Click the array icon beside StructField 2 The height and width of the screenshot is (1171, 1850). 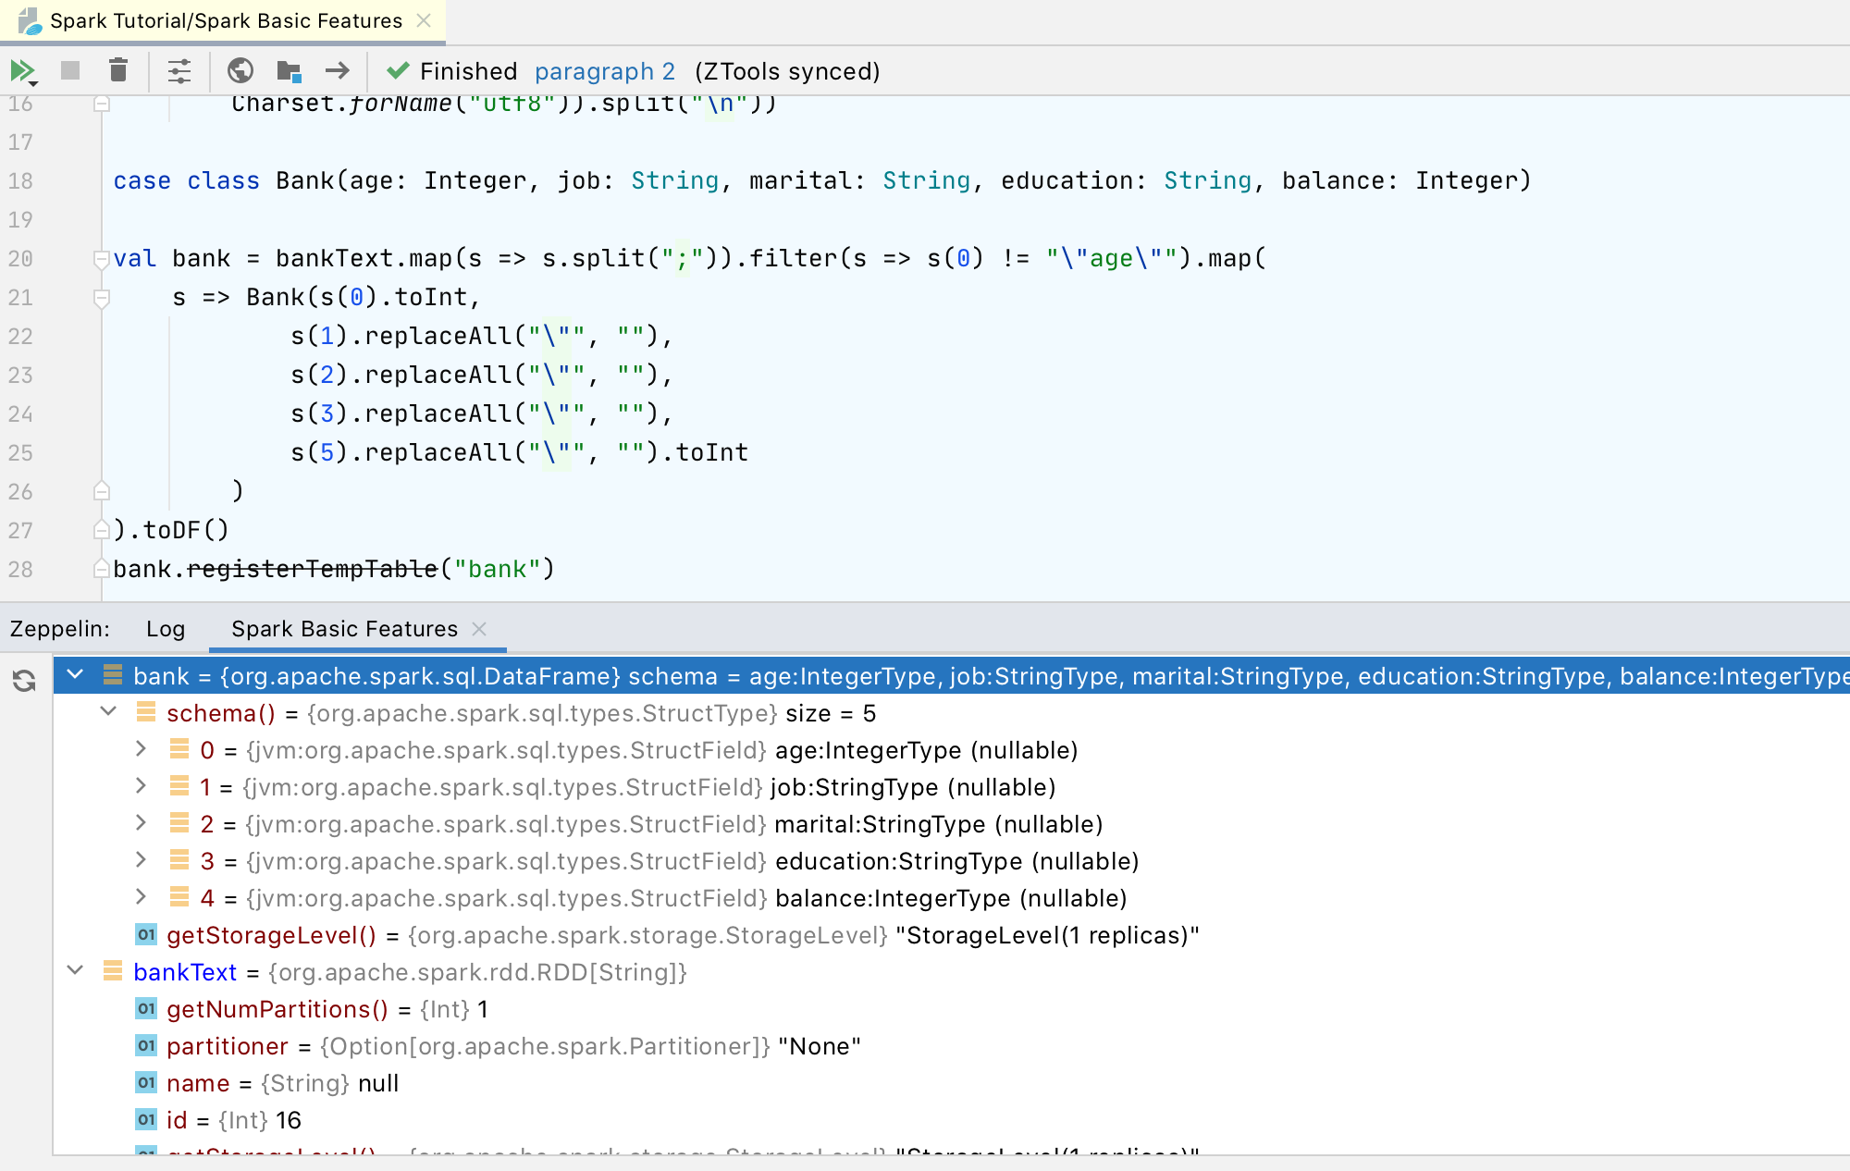[179, 823]
